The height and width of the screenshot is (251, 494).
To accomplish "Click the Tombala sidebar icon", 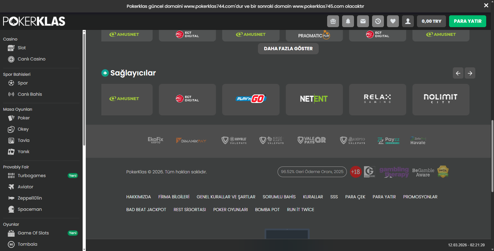I will pyautogui.click(x=11, y=244).
